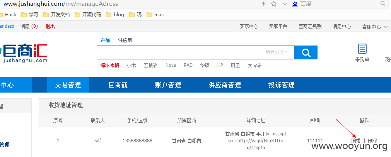Viewport: 391px width, 157px height.
Task: Click the contact name sdf cell
Action: [x=98, y=141]
